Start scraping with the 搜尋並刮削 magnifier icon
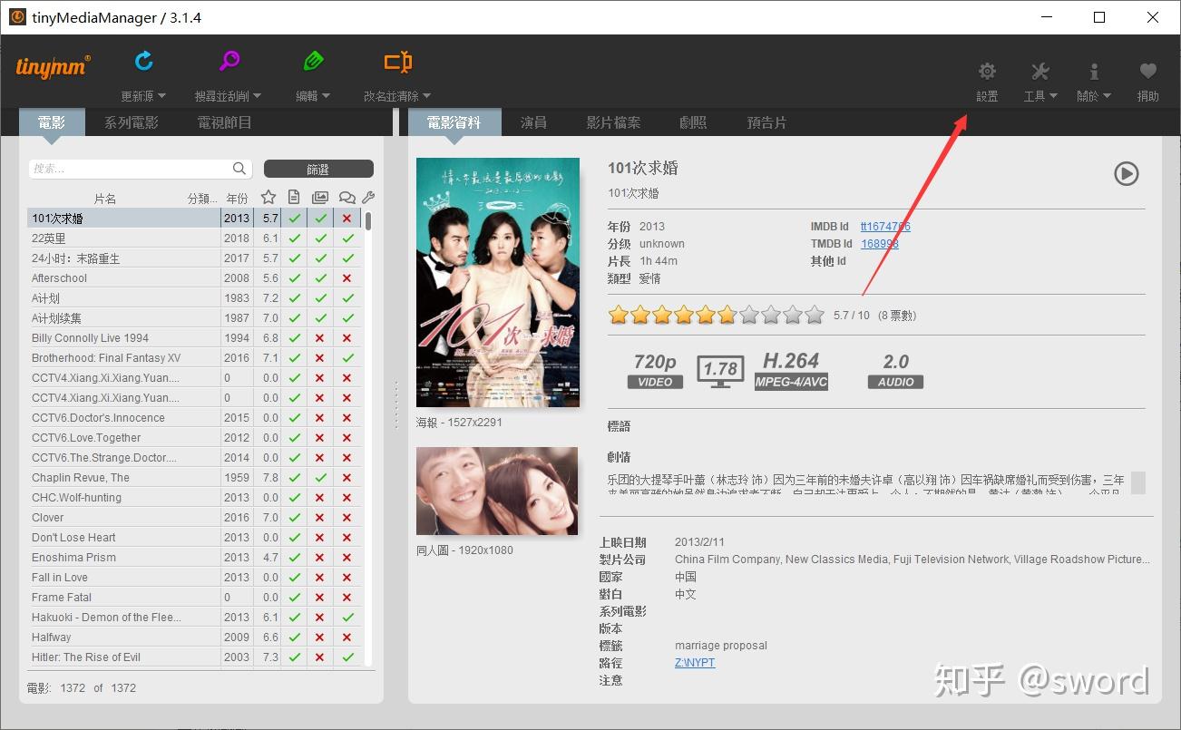This screenshot has height=730, width=1181. [x=229, y=62]
